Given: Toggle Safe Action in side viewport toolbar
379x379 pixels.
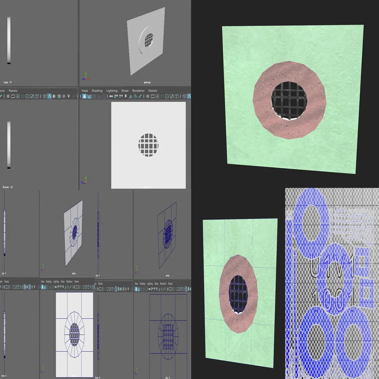Looking at the screenshot, I should [172, 96].
